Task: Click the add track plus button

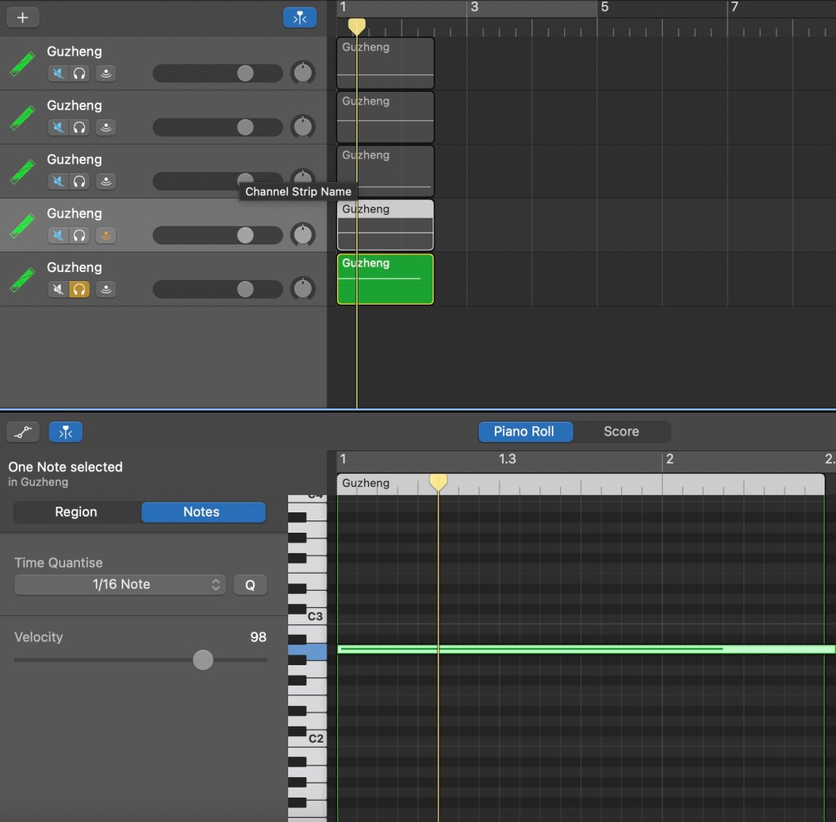Action: point(22,17)
